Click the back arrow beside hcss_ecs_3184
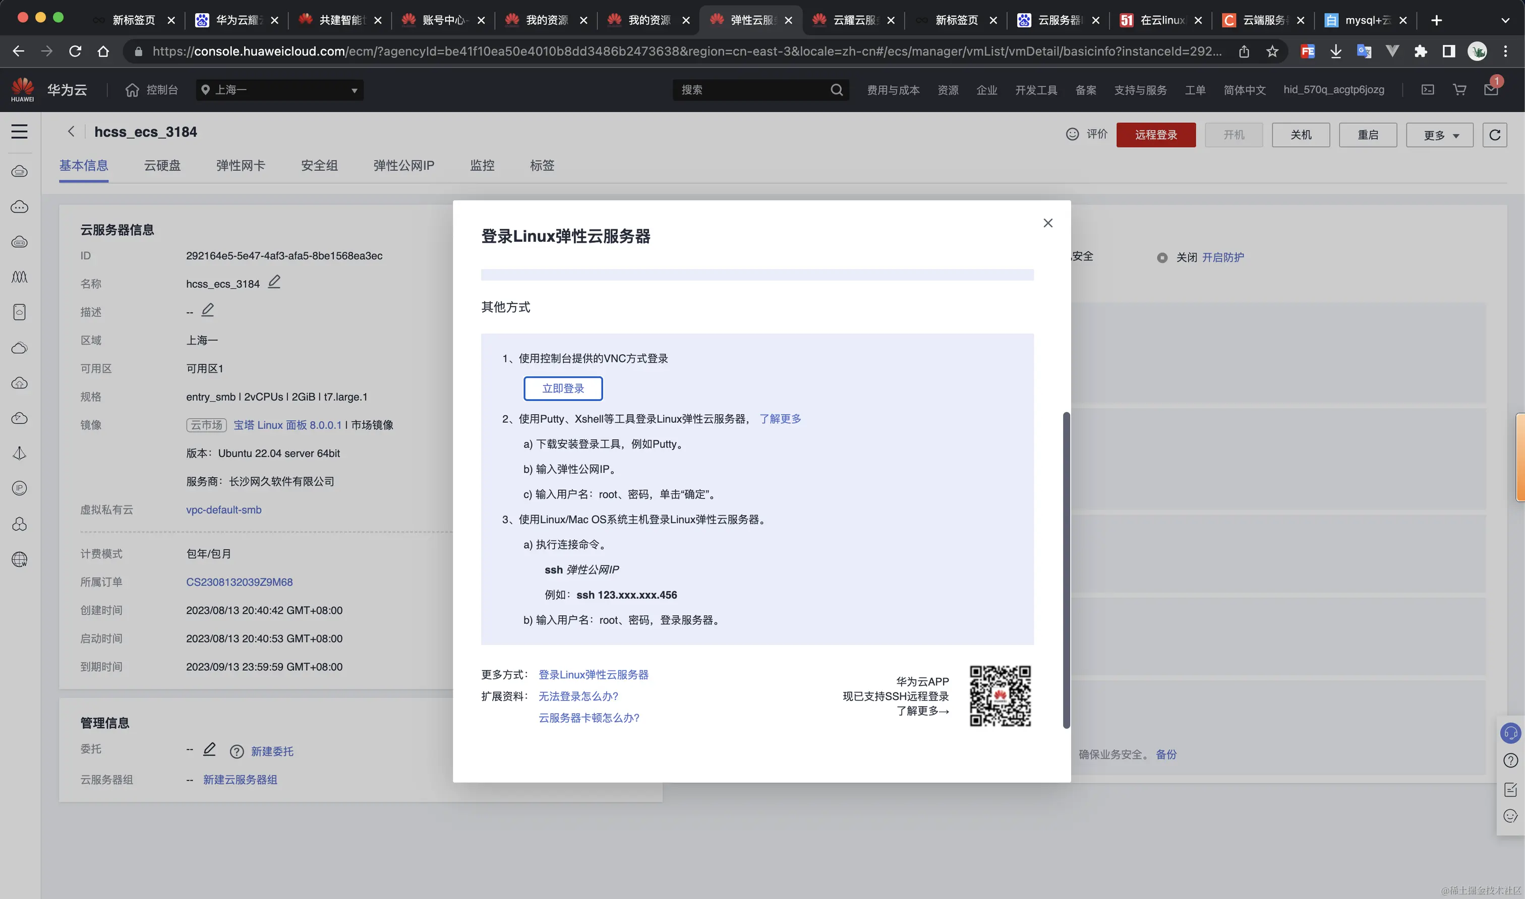The image size is (1525, 899). pos(71,132)
